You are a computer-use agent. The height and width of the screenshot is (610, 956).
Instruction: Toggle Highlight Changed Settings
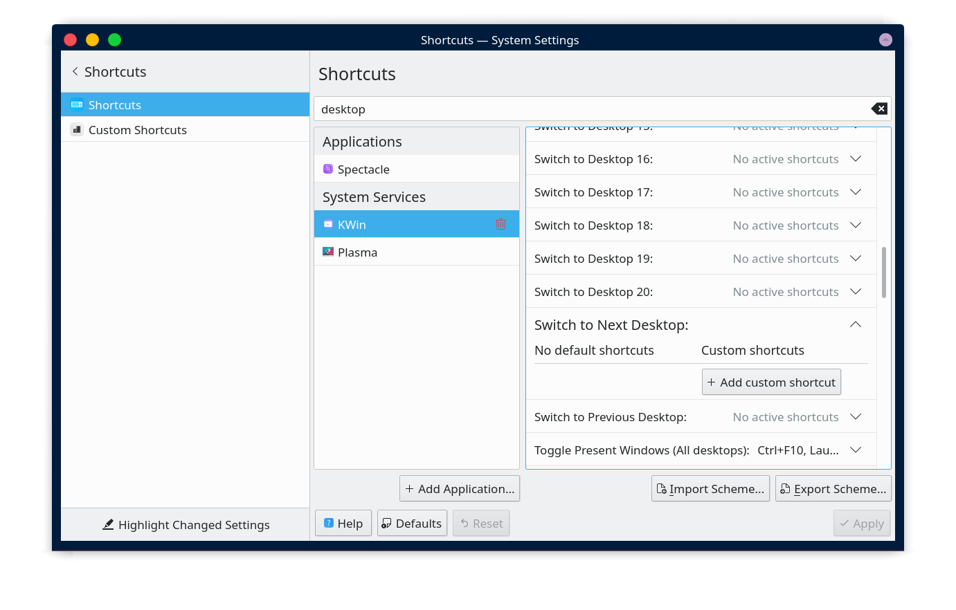click(186, 525)
